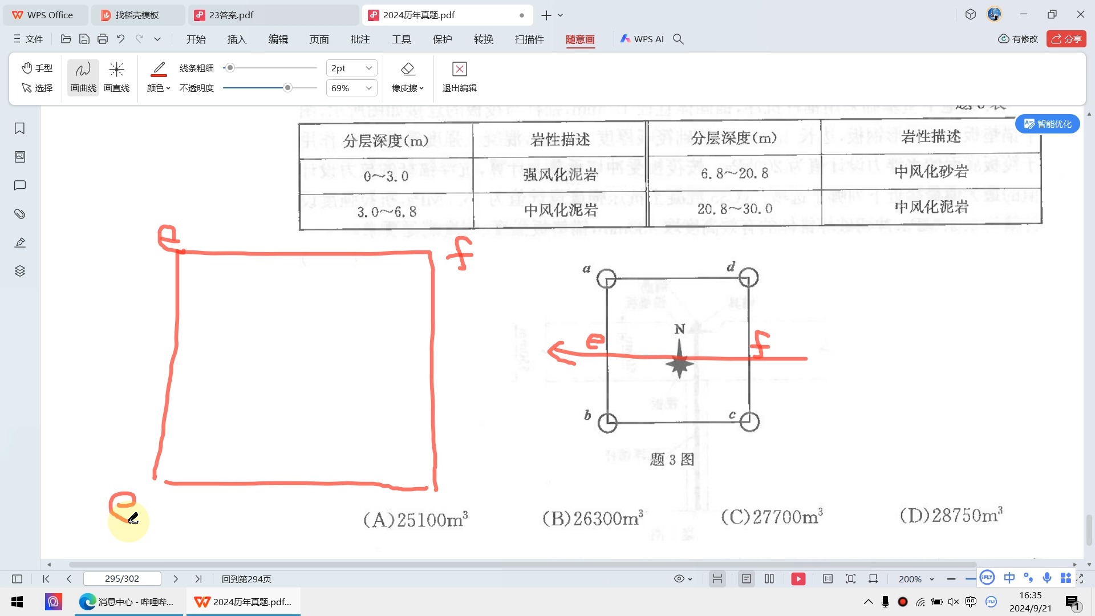
Task: Click the 智能优化 smart optimize button
Action: 1048,124
